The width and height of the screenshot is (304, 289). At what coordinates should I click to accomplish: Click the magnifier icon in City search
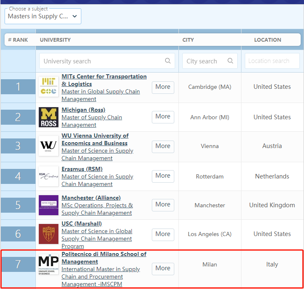[x=230, y=60]
